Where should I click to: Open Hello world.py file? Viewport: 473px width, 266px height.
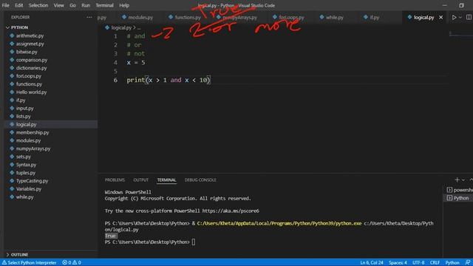(x=31, y=92)
